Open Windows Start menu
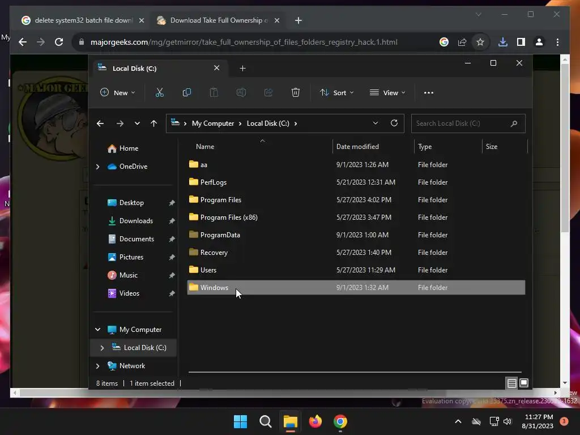The width and height of the screenshot is (580, 435). tap(240, 421)
